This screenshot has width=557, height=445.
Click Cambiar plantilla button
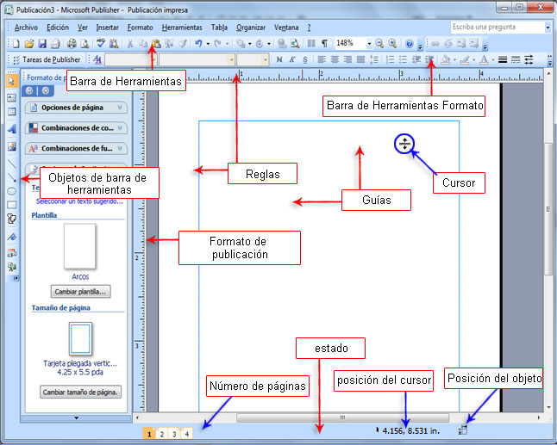coord(81,292)
